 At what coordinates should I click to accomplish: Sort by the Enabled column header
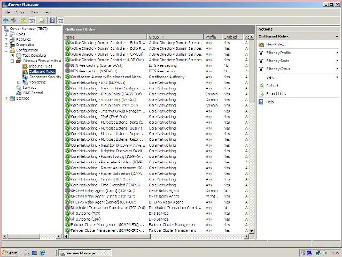(x=232, y=37)
